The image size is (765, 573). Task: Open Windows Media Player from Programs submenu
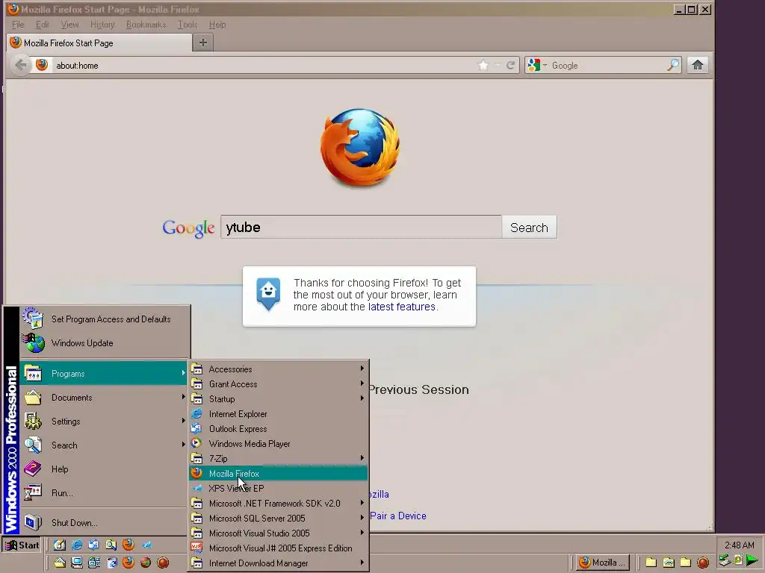pos(278,444)
